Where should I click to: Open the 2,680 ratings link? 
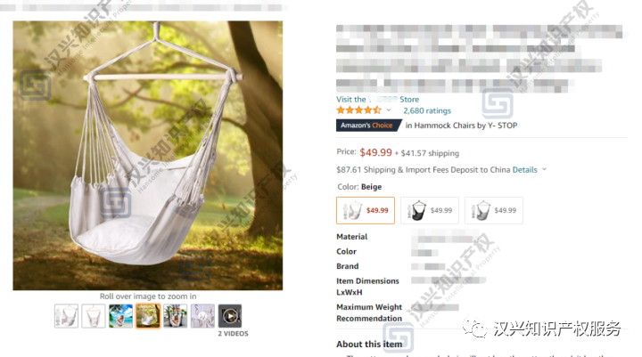427,110
